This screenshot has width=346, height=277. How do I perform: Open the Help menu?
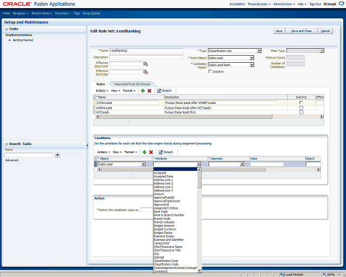(302, 4)
